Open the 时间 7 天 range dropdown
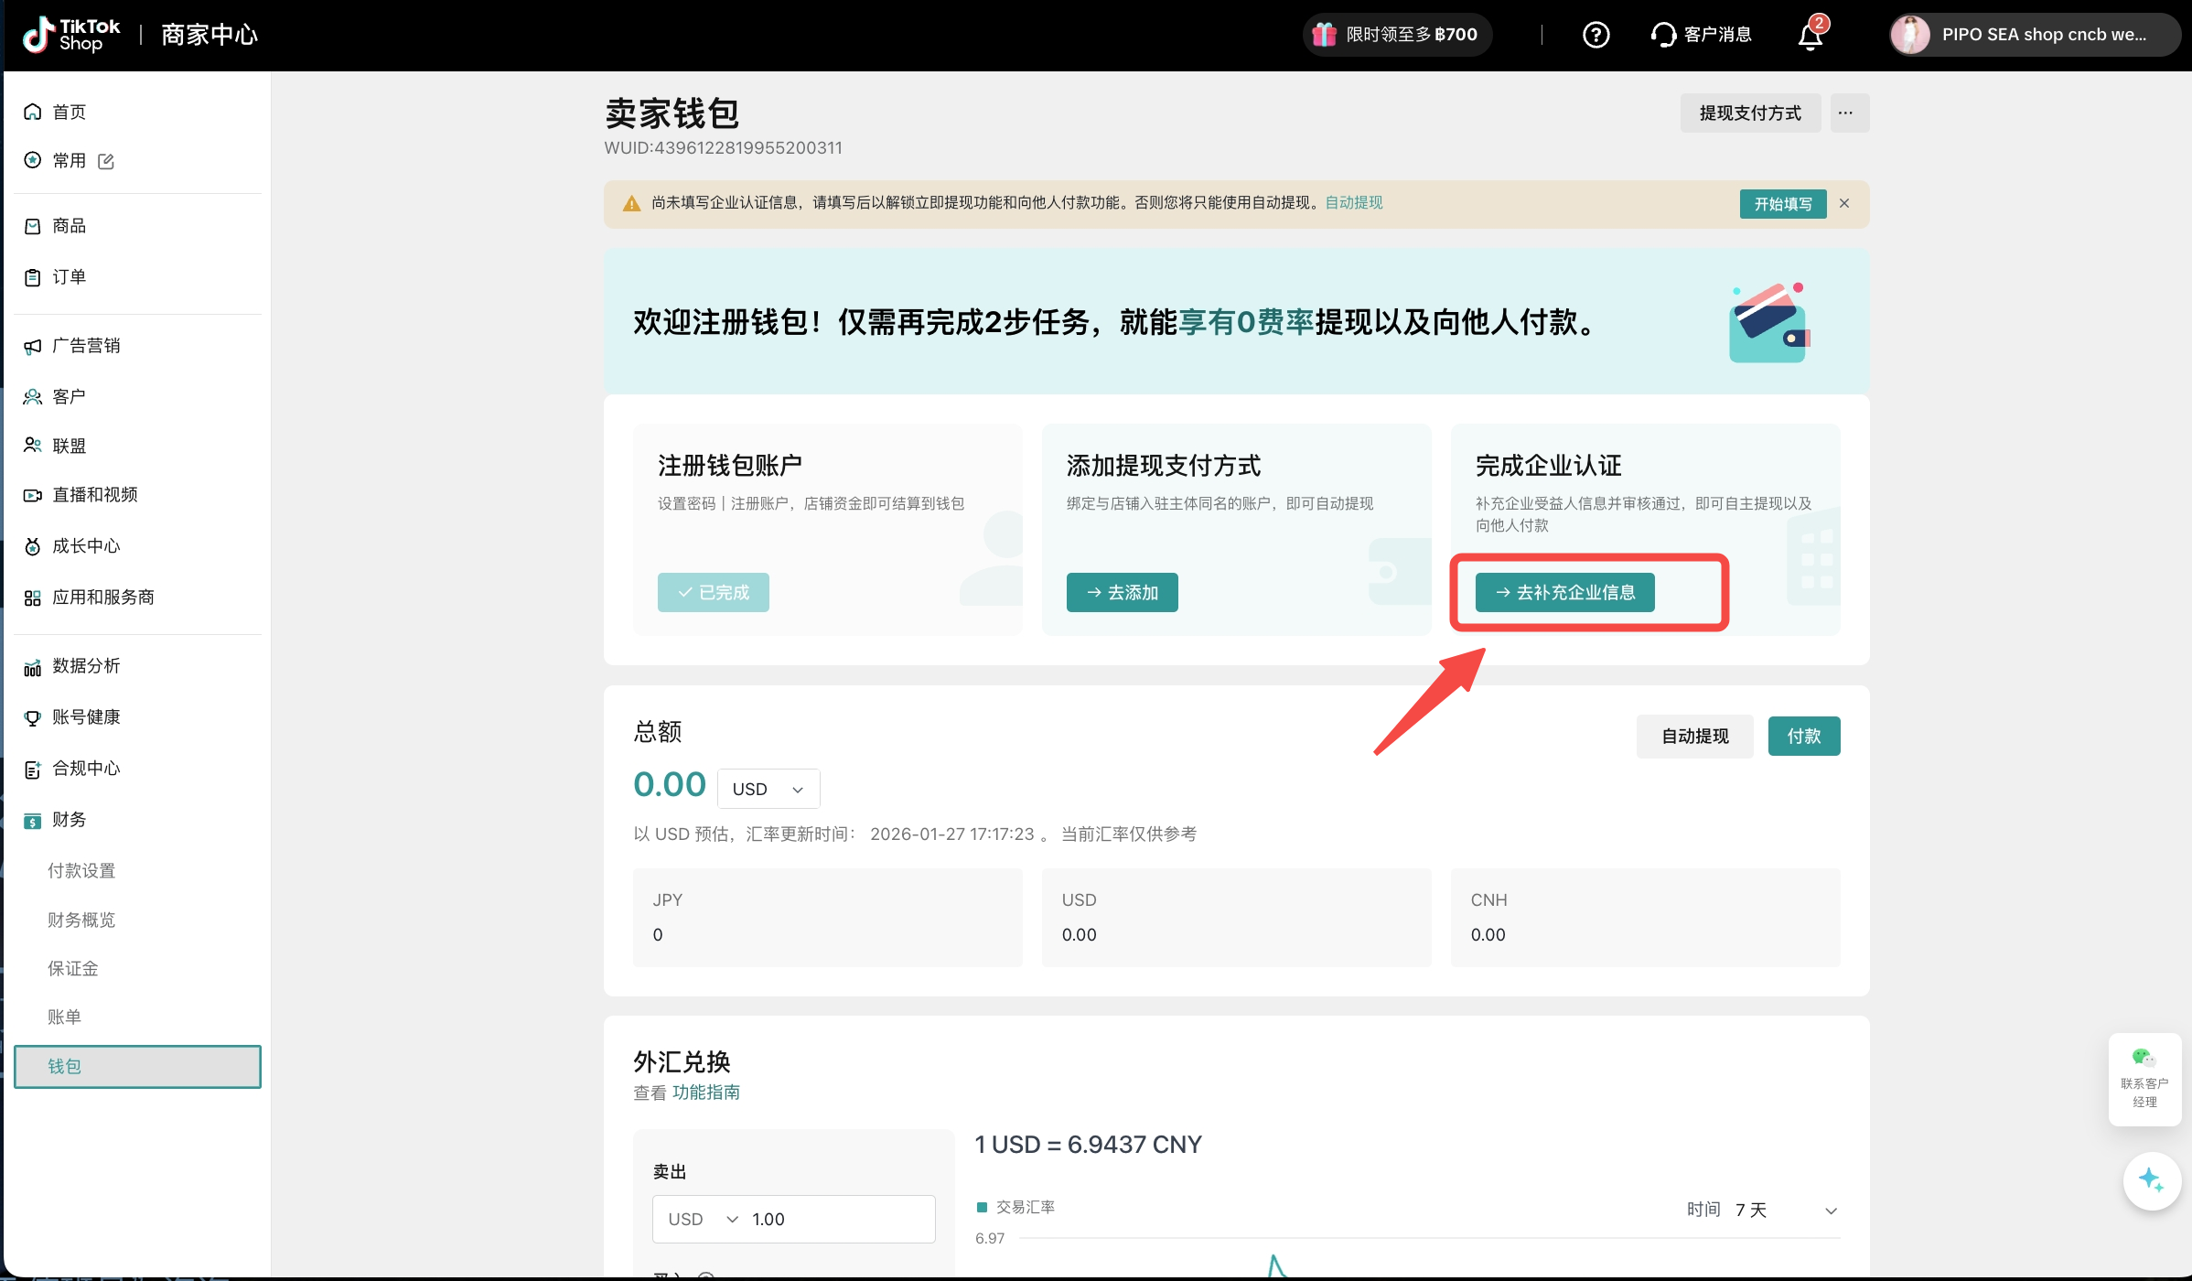Viewport: 2192px width, 1281px height. 1786,1210
